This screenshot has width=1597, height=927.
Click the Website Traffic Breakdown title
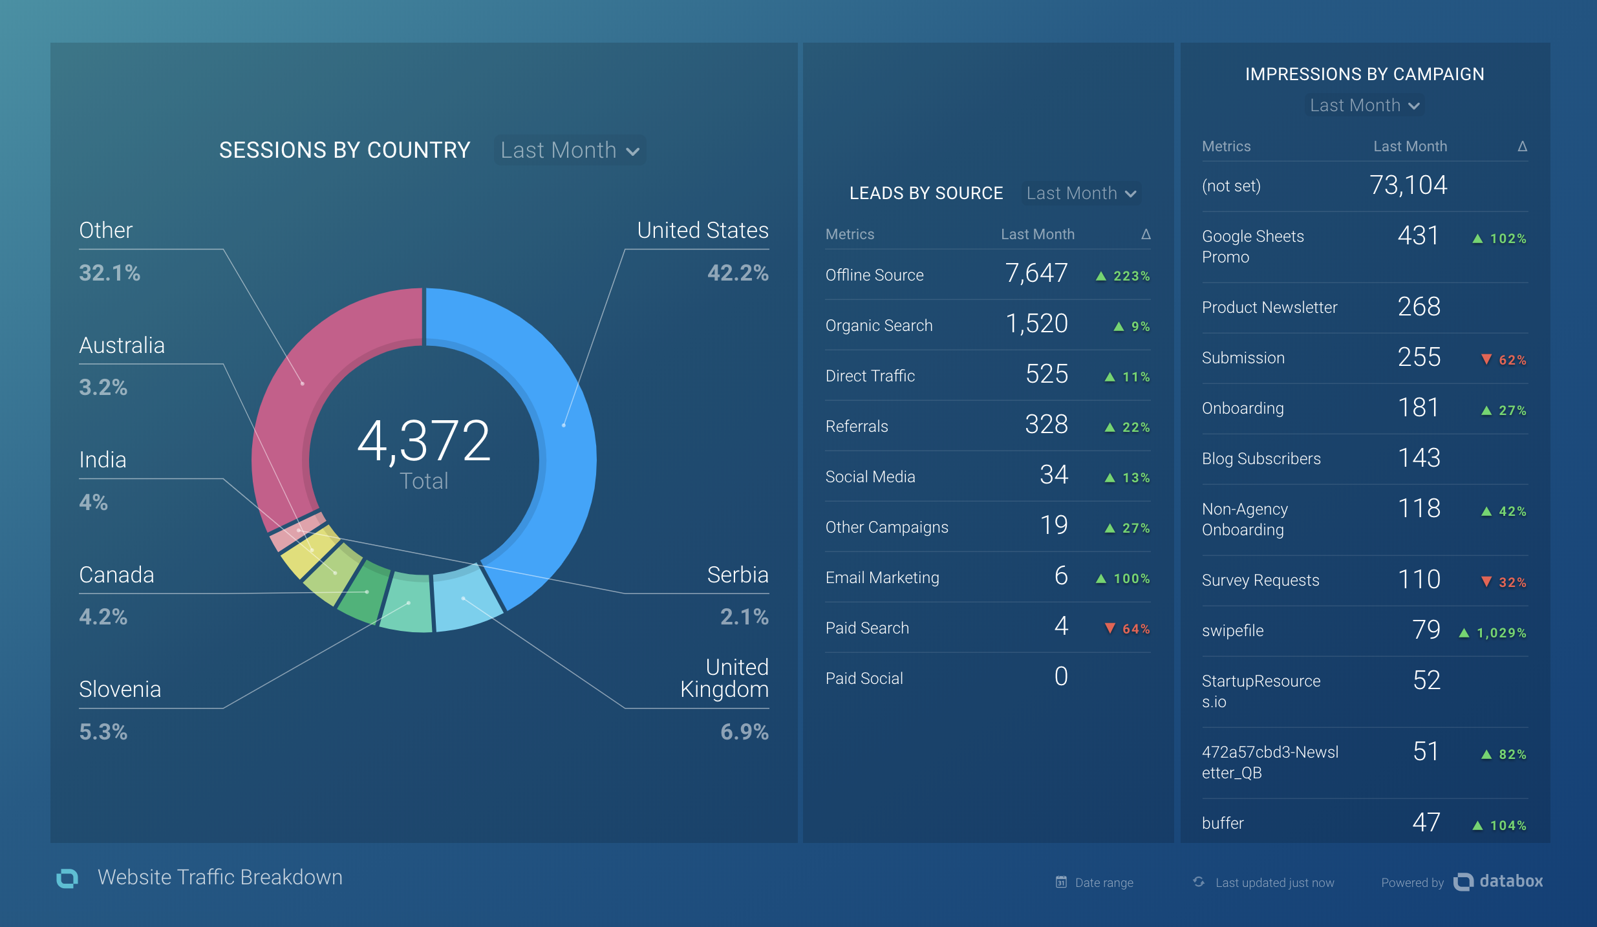tap(220, 877)
